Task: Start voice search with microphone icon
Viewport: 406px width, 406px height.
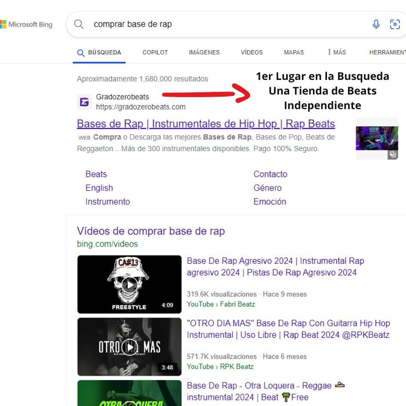Action: (376, 24)
